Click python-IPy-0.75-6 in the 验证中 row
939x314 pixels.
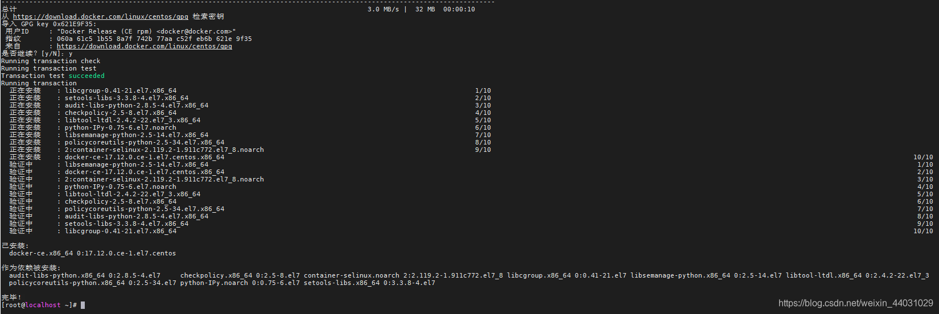[121, 187]
